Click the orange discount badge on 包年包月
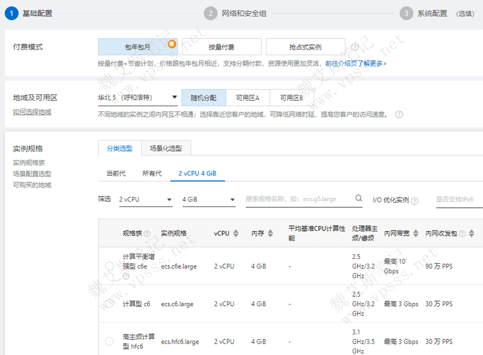483x355 pixels. 171,43
